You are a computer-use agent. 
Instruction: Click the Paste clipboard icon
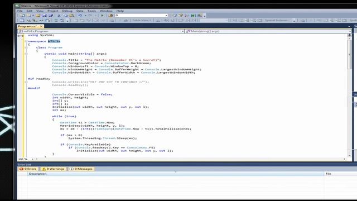click(x=72, y=16)
